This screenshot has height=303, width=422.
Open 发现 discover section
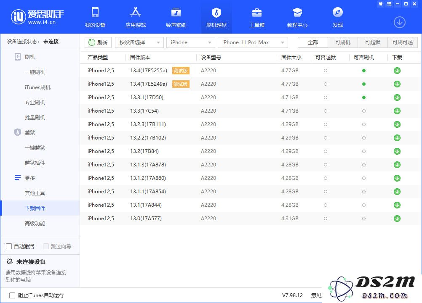(x=337, y=18)
